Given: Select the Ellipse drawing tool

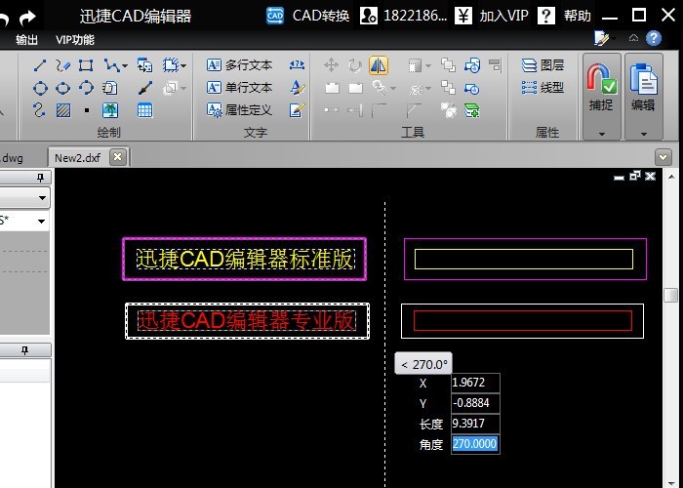Looking at the screenshot, I should point(63,89).
